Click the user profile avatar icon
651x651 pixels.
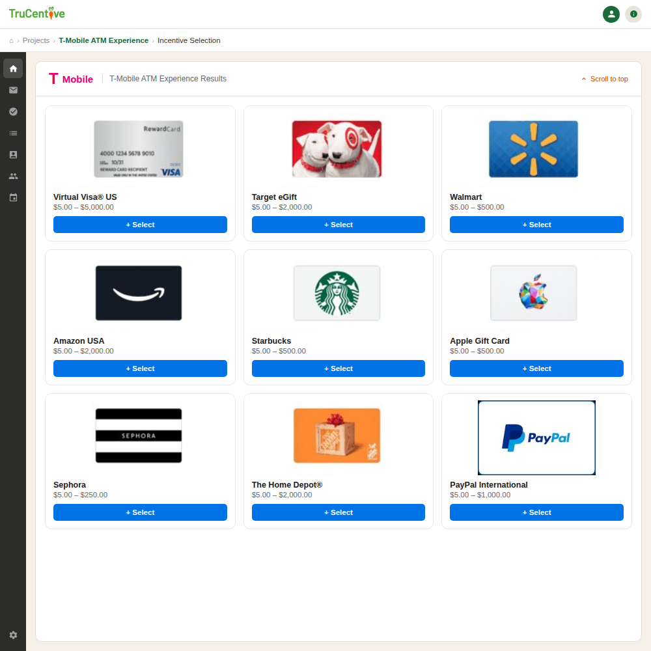611,14
